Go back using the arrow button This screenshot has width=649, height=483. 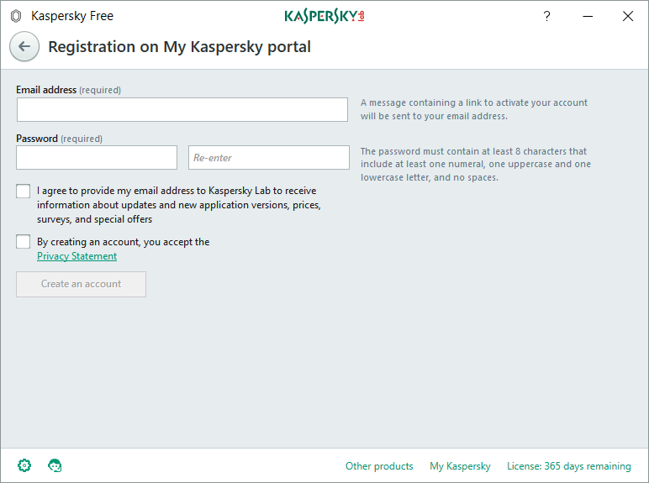click(x=24, y=47)
